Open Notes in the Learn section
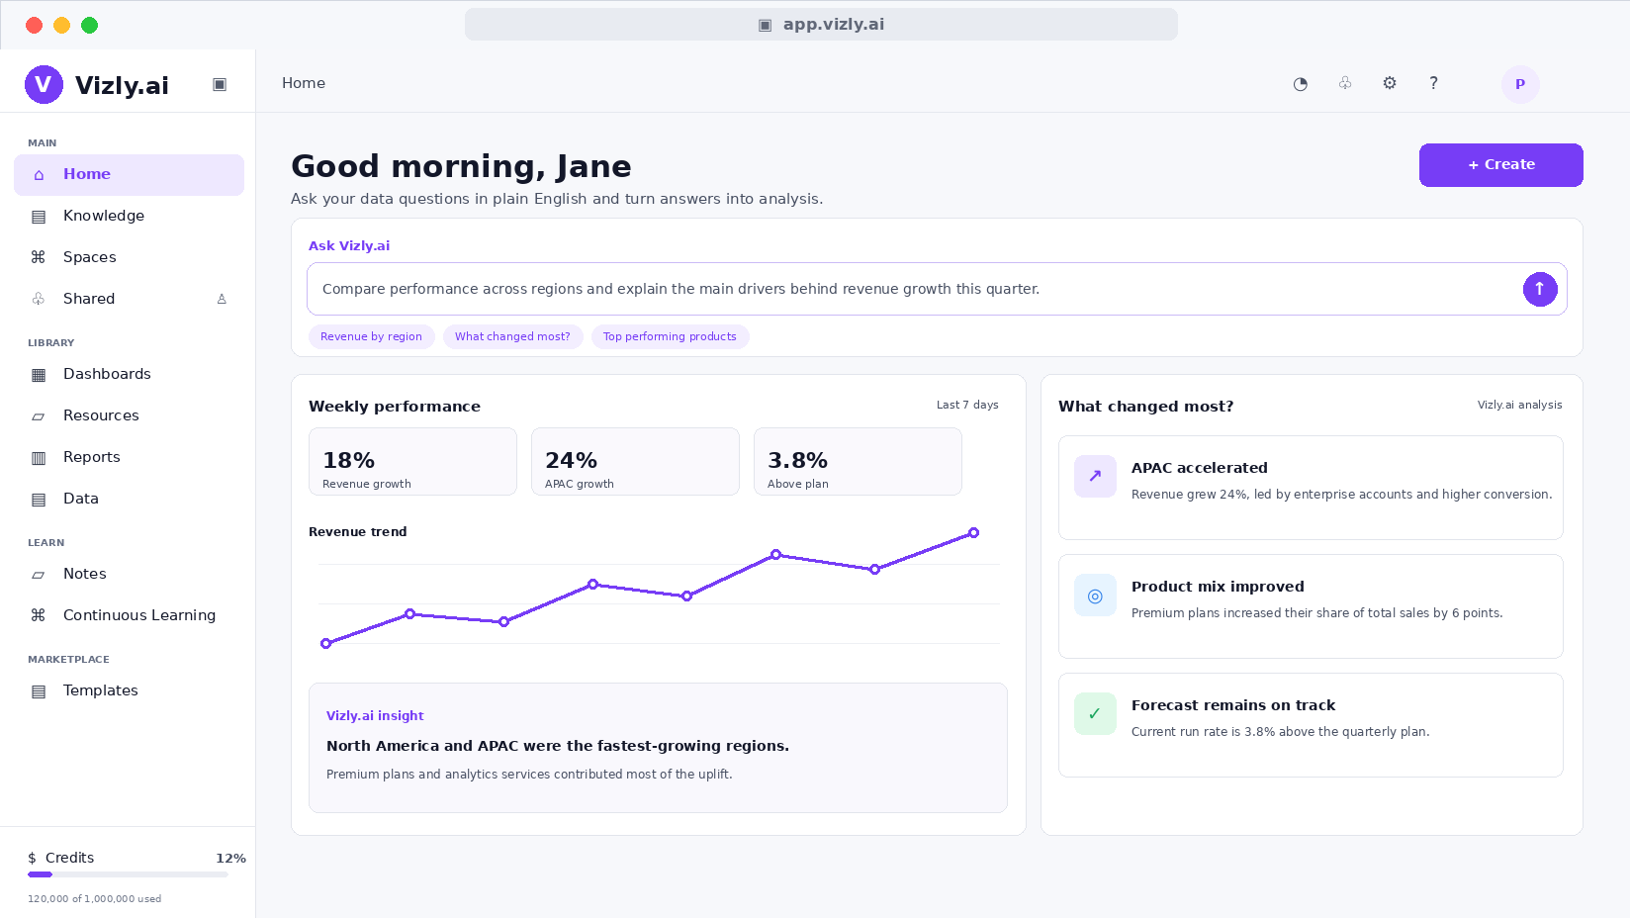This screenshot has width=1630, height=918. point(129,575)
